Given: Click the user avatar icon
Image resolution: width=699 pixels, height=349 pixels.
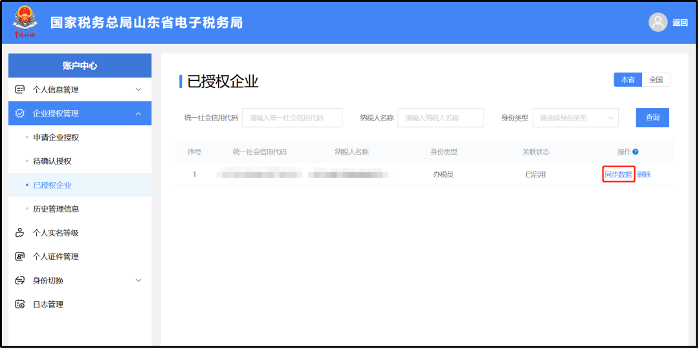Looking at the screenshot, I should [x=658, y=22].
